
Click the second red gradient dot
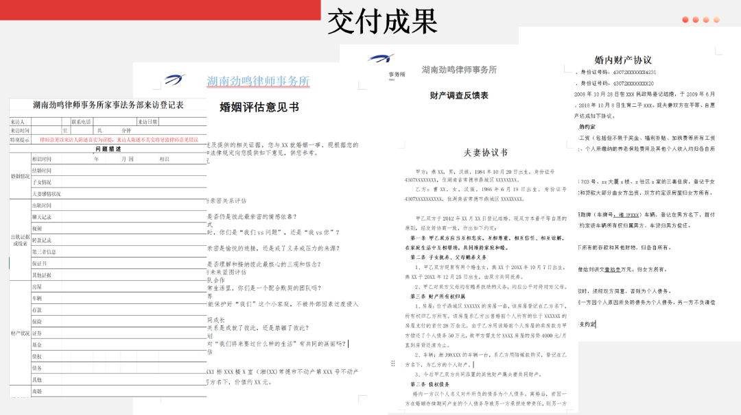[696, 19]
